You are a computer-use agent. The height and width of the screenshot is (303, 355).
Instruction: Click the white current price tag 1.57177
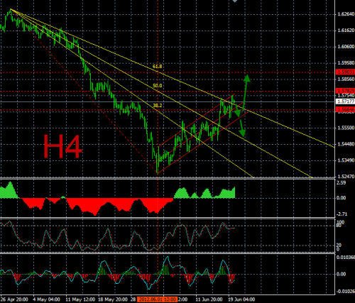point(345,101)
